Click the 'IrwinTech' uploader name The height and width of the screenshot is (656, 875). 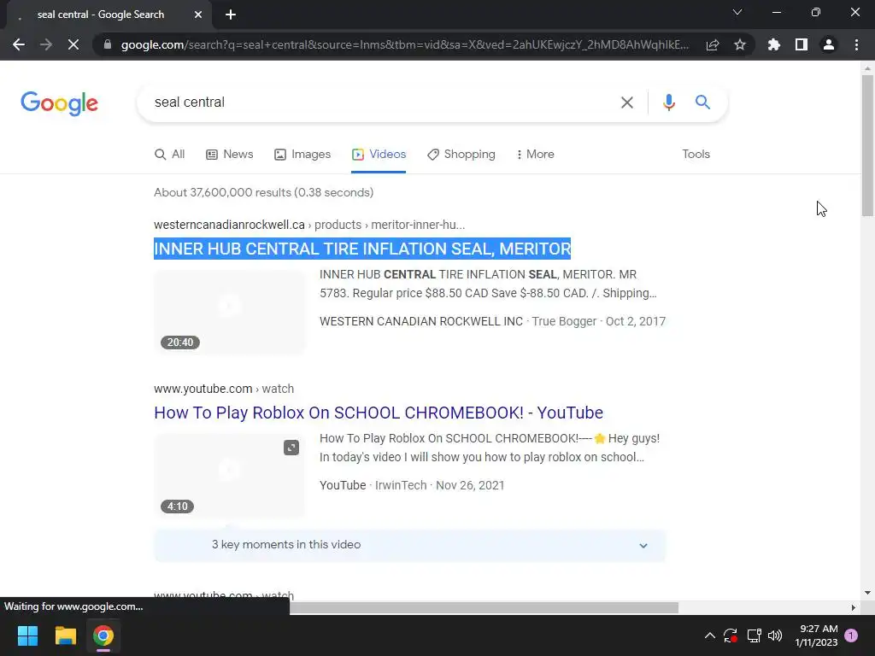(x=401, y=485)
